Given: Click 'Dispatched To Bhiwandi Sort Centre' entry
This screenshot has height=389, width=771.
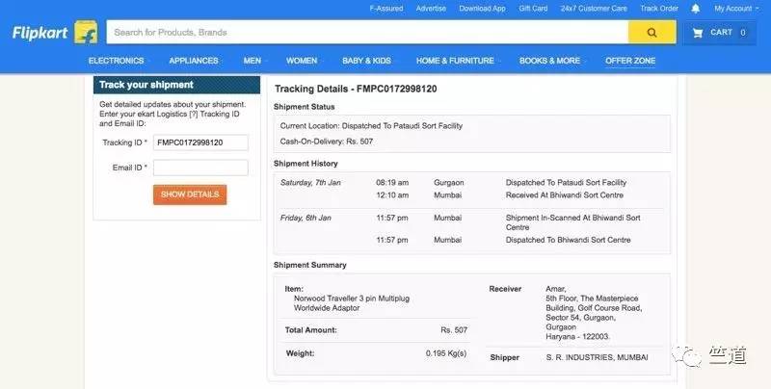Looking at the screenshot, I should tap(568, 240).
